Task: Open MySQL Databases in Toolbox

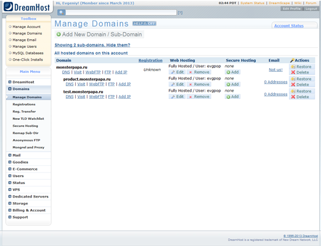Action: [x=28, y=53]
